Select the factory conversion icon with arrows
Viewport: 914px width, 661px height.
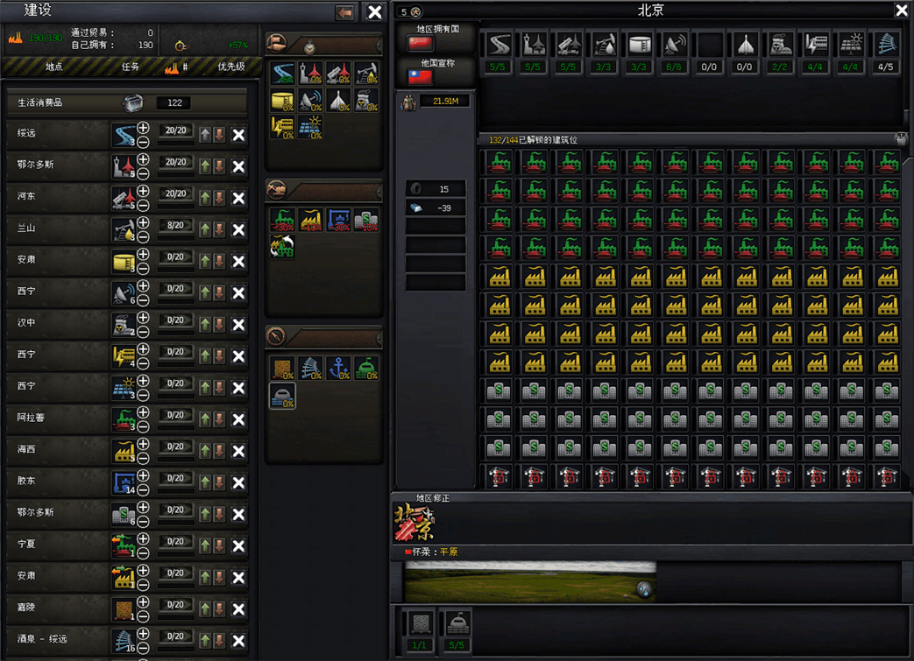pyautogui.click(x=283, y=247)
